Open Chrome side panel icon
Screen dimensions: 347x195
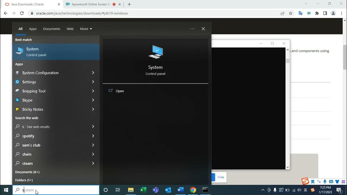(325, 13)
